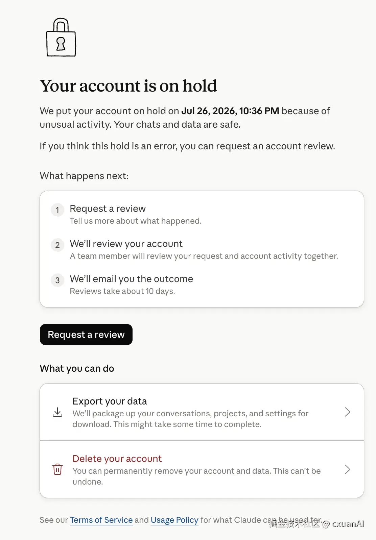Click the bold hold date Jul 26, 2026

pos(209,111)
